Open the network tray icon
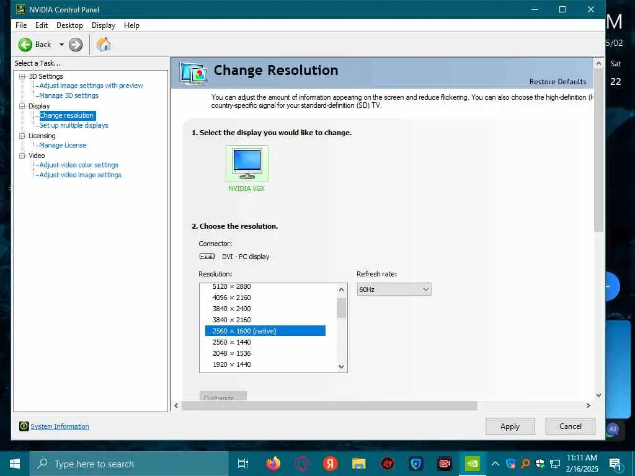Screen dimensions: 635x476 pos(555,464)
